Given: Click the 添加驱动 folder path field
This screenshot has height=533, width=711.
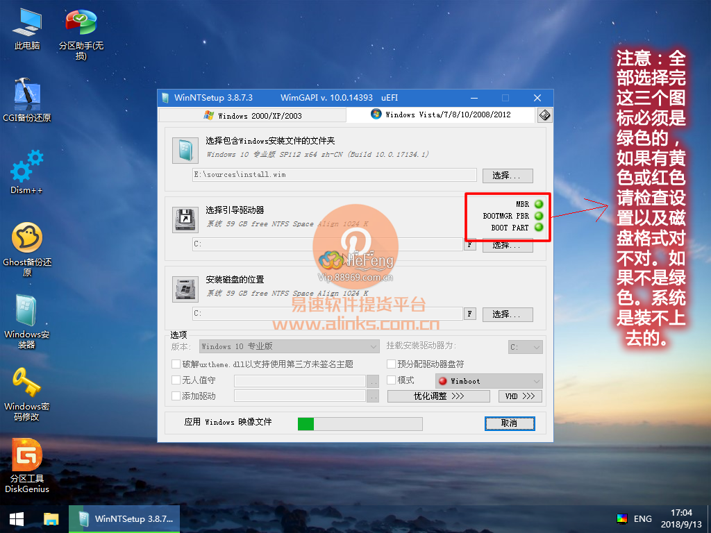Looking at the screenshot, I should point(300,396).
